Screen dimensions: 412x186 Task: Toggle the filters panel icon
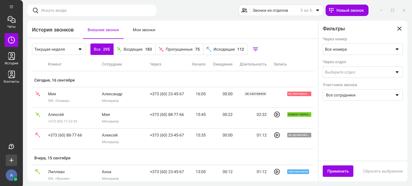point(255,49)
